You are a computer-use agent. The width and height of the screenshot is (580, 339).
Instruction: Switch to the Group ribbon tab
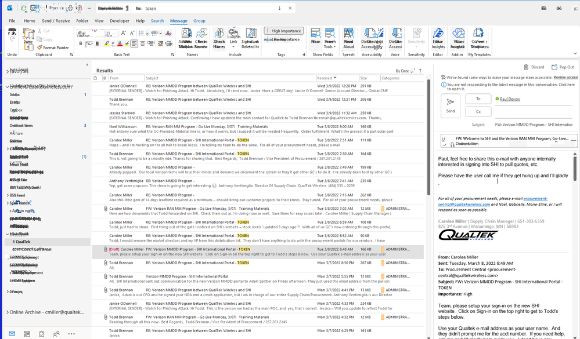tap(199, 20)
